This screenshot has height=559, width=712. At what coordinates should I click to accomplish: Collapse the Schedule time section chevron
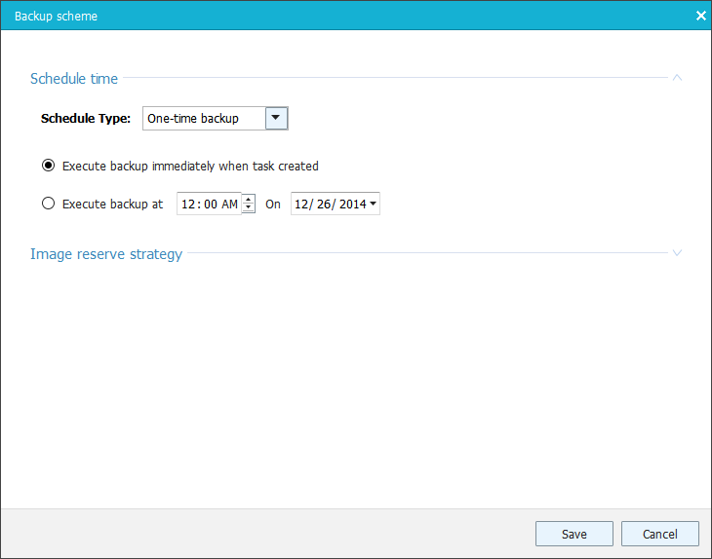(677, 78)
